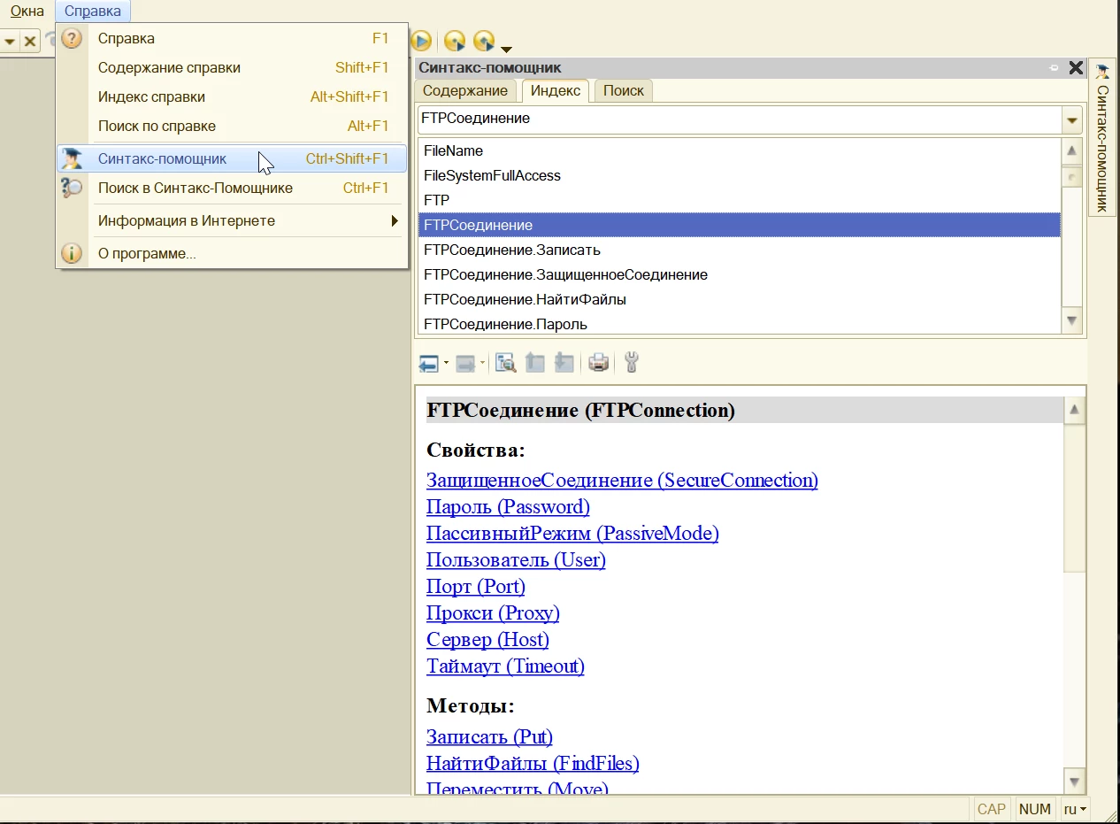Viewport: 1120px width, 824px height.
Task: Click the previous page up-arrow icon
Action: pyautogui.click(x=534, y=362)
